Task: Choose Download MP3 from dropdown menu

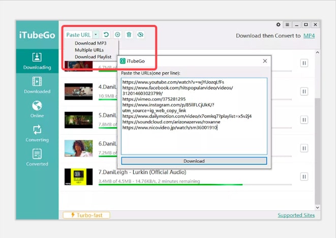Action: (90, 43)
